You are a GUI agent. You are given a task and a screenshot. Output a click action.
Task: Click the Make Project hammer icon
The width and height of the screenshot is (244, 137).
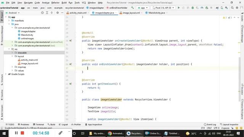132,8
